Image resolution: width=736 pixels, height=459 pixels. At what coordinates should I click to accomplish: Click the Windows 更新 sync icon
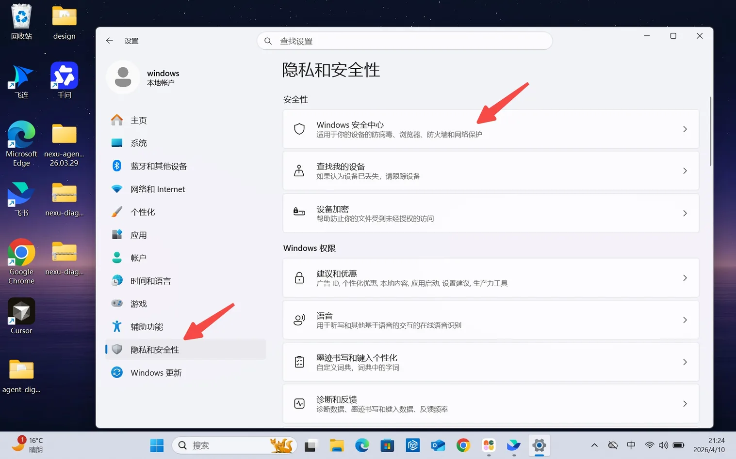coord(117,372)
